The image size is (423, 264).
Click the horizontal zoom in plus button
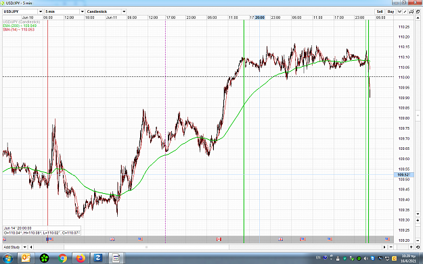pyautogui.click(x=411, y=247)
